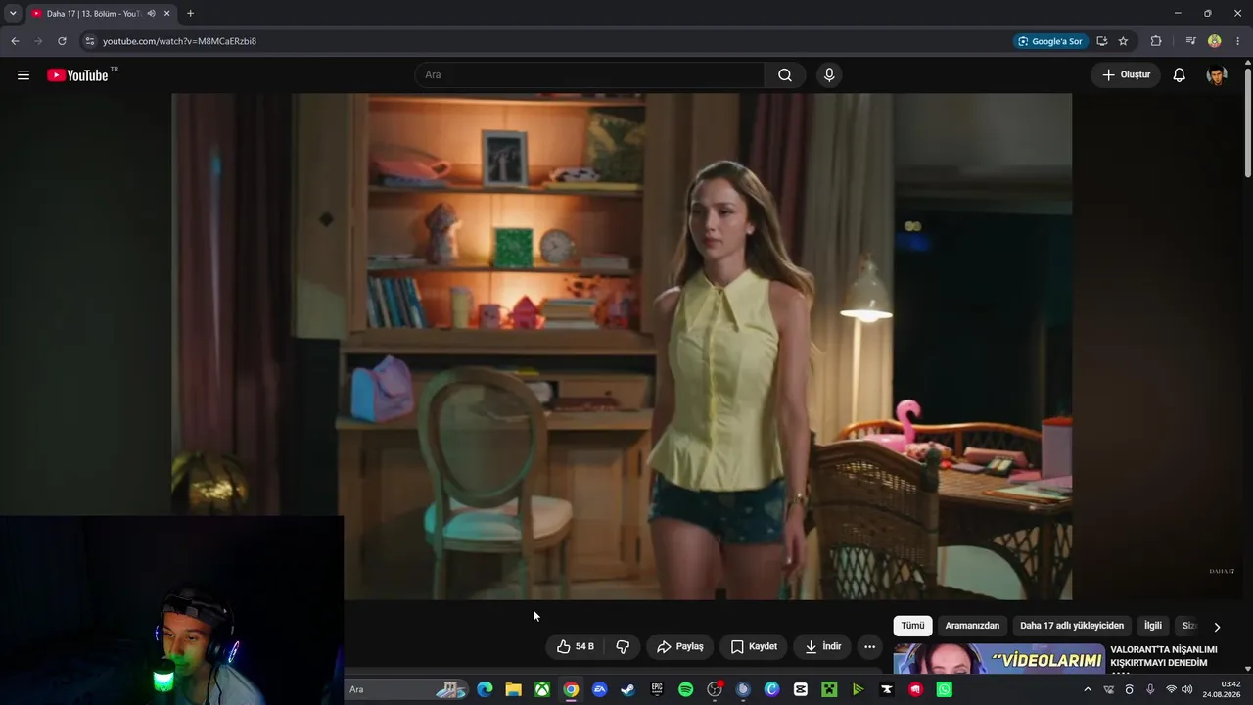Save the video with Kaydet
Image resolution: width=1253 pixels, height=705 pixels.
pyautogui.click(x=754, y=646)
